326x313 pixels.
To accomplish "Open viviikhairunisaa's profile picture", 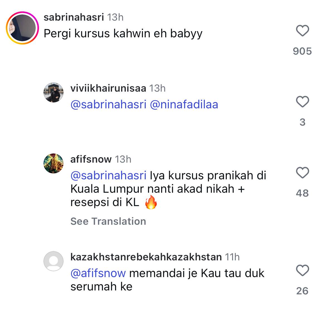I will click(x=53, y=92).
